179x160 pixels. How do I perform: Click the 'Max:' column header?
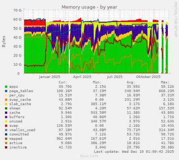[x=165, y=82]
